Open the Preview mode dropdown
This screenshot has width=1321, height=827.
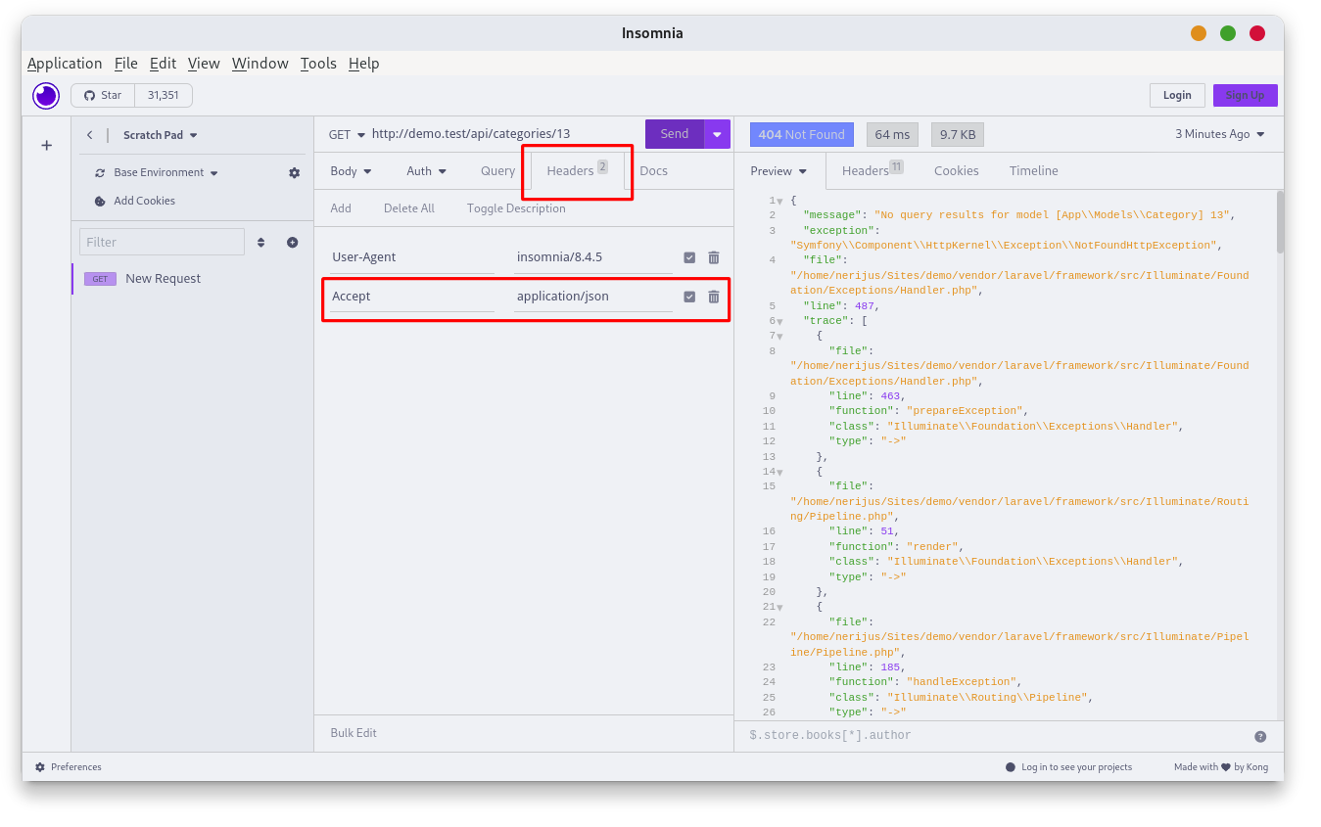[x=779, y=170]
